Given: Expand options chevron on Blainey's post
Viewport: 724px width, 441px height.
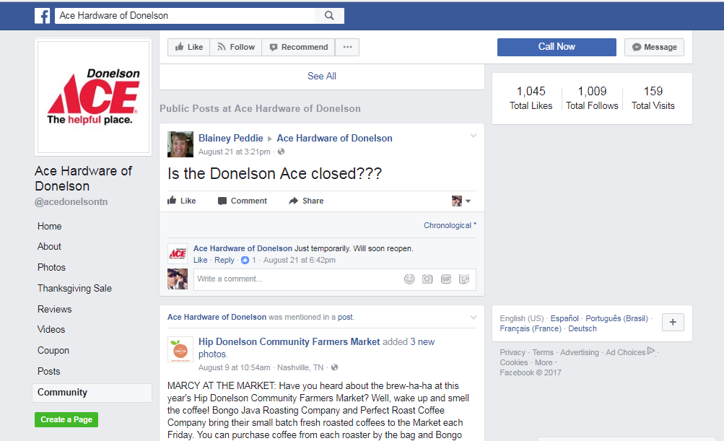Looking at the screenshot, I should pos(474,136).
